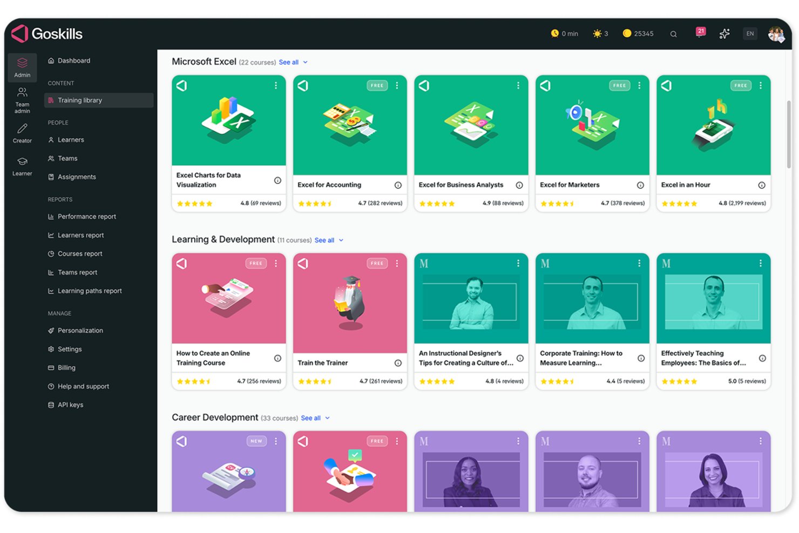Open the EN language selector
The image size is (799, 533).
tap(750, 33)
